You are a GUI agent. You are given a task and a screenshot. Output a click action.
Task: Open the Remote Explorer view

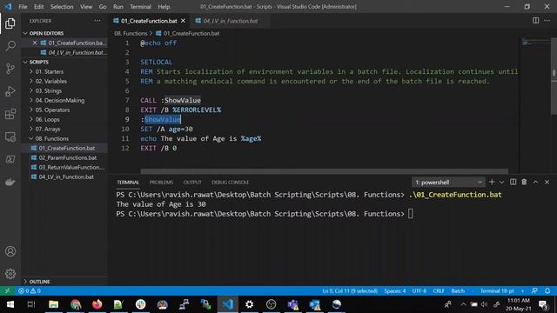coord(10,137)
